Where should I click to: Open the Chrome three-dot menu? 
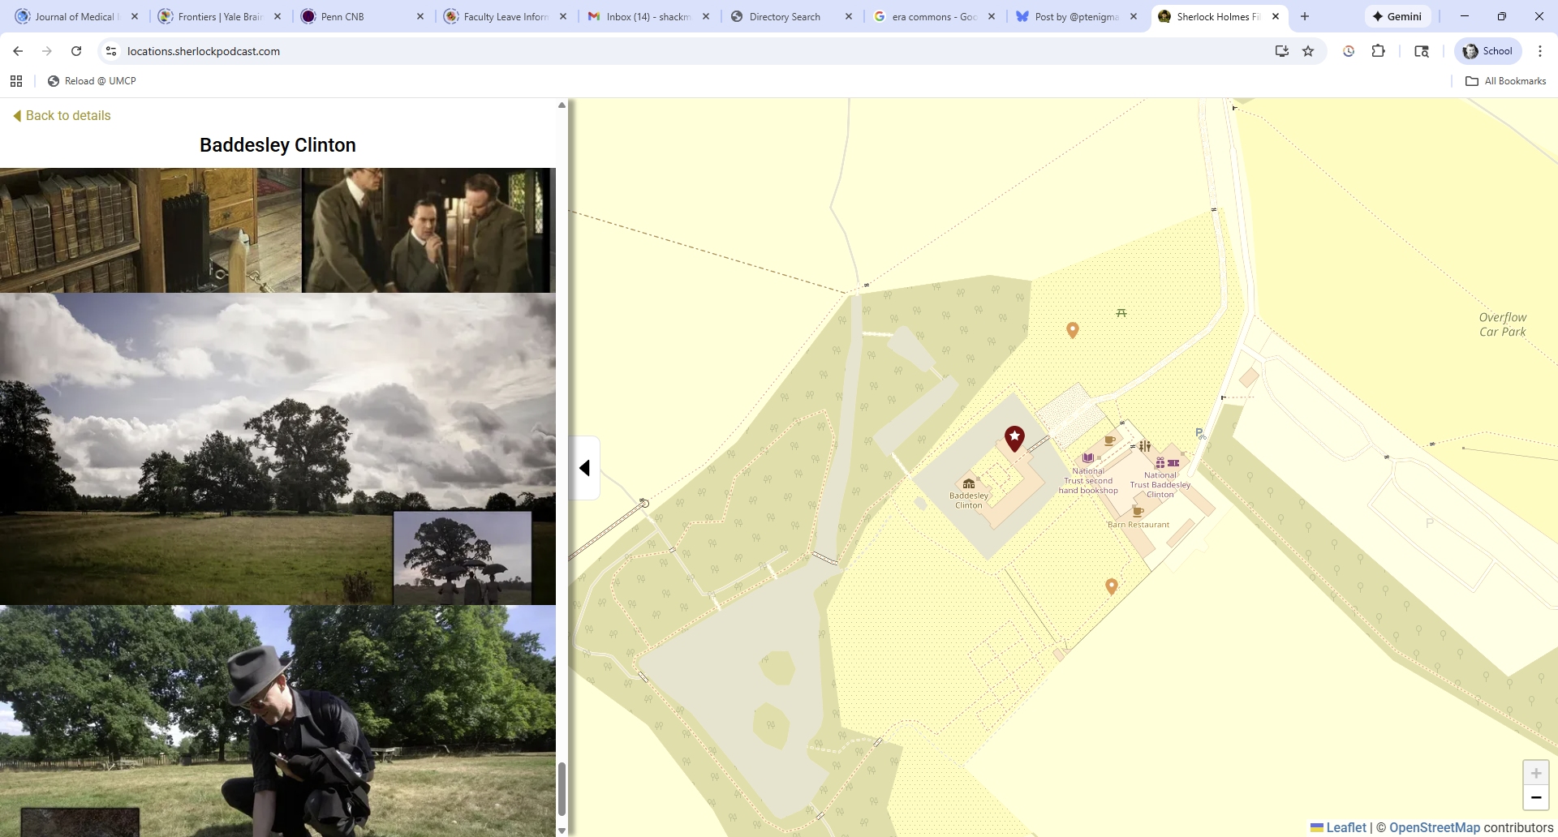[x=1540, y=51]
